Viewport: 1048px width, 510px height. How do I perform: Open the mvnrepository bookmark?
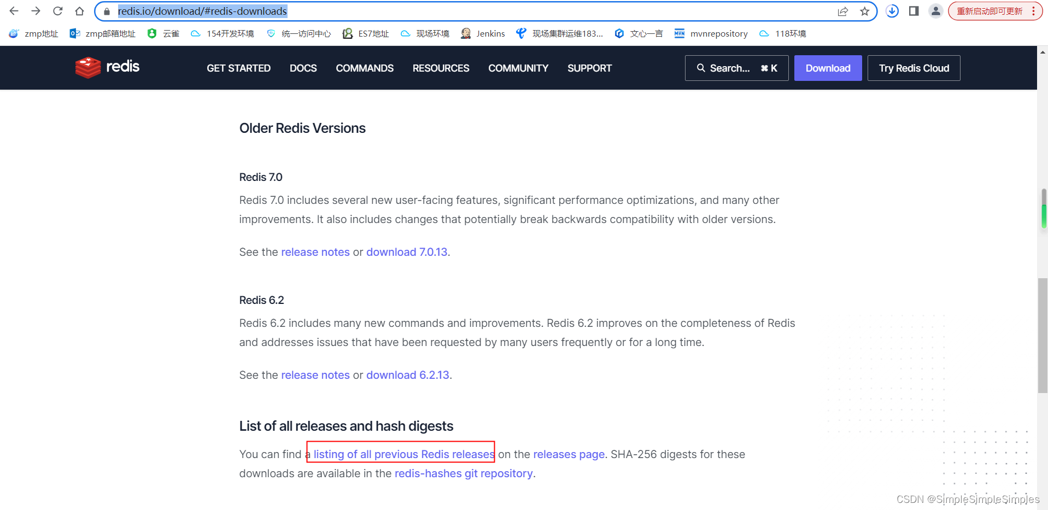711,33
